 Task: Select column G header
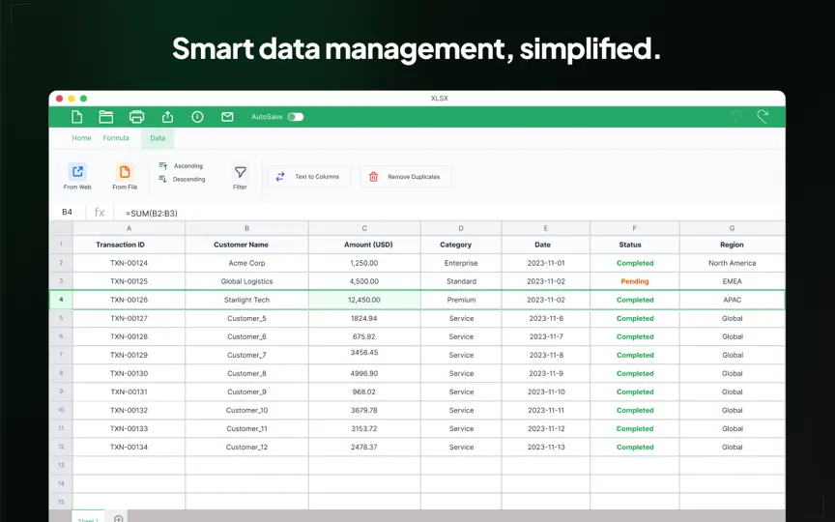[x=732, y=228]
